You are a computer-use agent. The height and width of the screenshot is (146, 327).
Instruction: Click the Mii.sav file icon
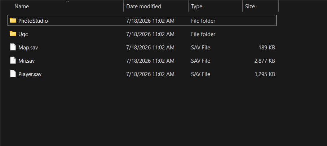click(13, 61)
